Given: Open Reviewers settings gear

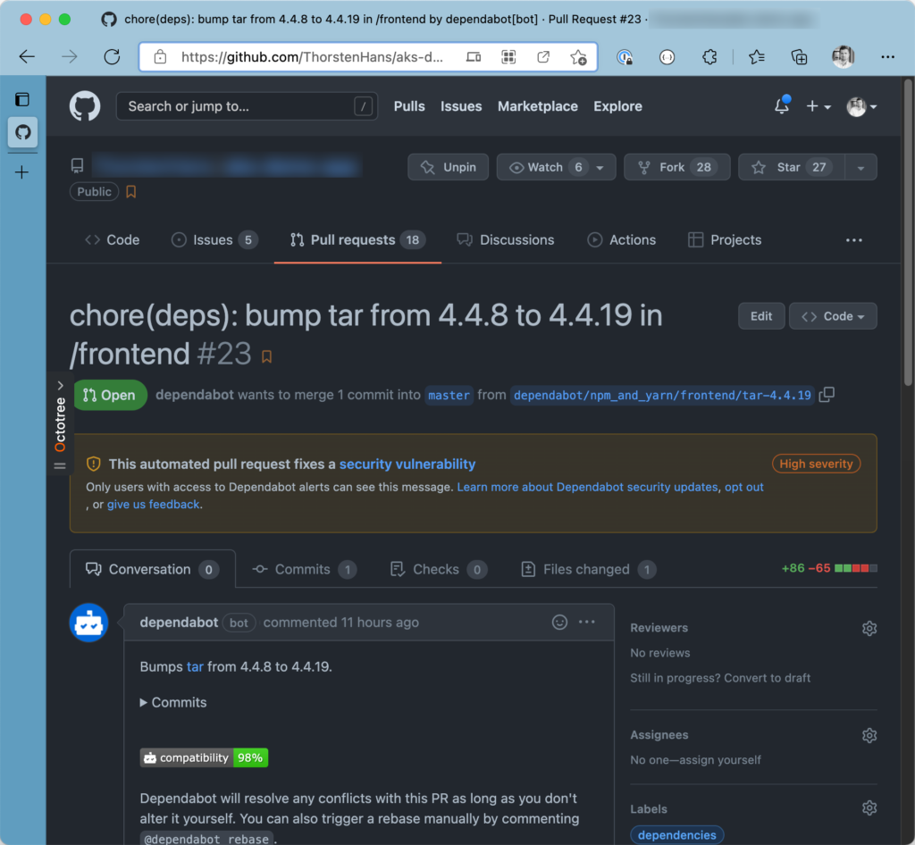Looking at the screenshot, I should click(869, 628).
